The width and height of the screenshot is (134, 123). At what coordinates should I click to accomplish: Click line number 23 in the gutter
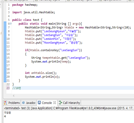pos(8,88)
